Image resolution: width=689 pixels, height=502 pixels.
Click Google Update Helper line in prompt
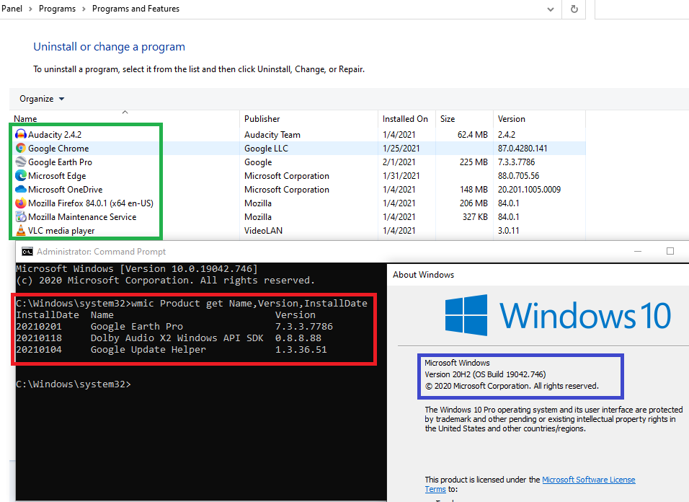pos(172,350)
